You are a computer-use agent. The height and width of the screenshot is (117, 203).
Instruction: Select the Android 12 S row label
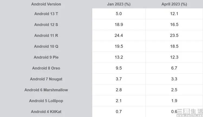[46, 25]
